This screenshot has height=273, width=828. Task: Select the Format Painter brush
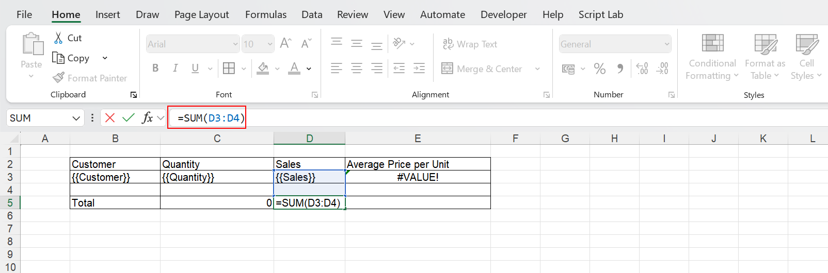click(58, 78)
